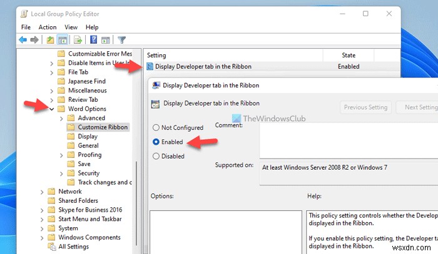The width and height of the screenshot is (438, 254).
Task: Expand the Security folder node
Action: pos(61,173)
